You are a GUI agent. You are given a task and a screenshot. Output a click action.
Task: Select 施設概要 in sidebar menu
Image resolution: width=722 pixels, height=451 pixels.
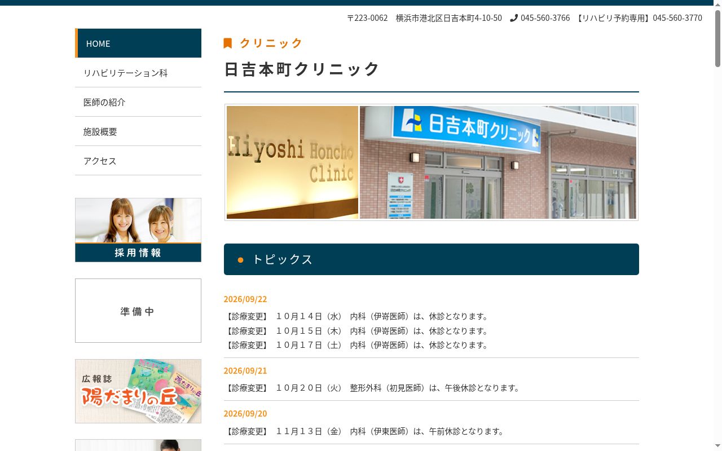point(138,131)
